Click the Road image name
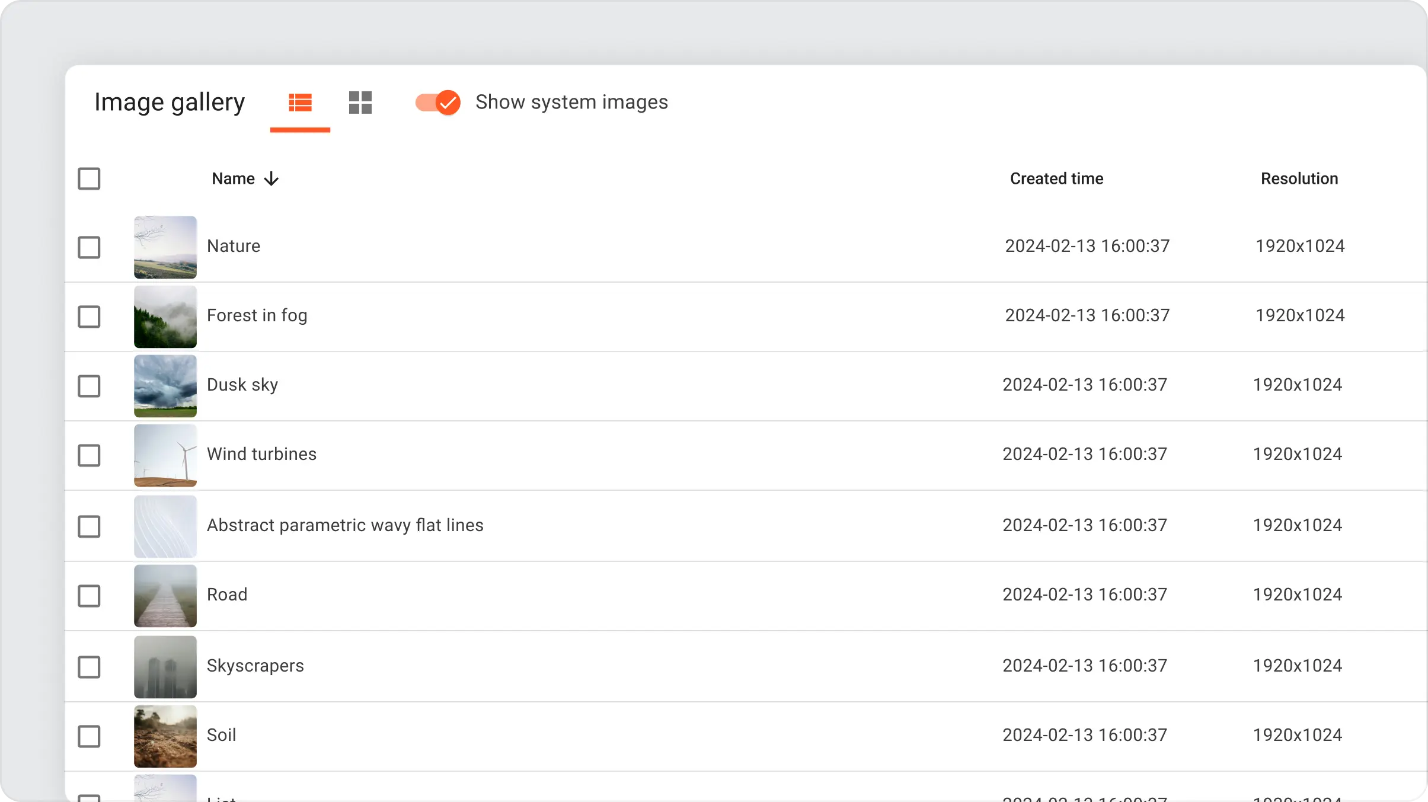Viewport: 1428px width, 802px height. (227, 595)
